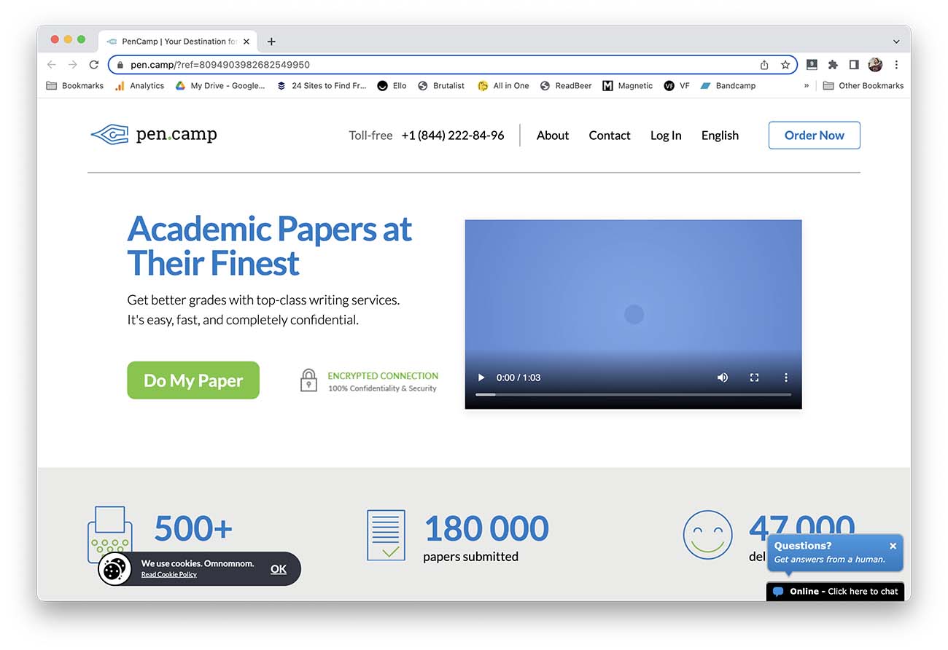
Task: Open the 24 Sites to Find Fr... bookmark
Action: click(x=322, y=85)
